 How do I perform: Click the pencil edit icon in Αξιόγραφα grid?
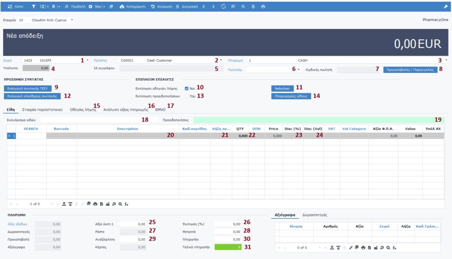click(x=351, y=248)
